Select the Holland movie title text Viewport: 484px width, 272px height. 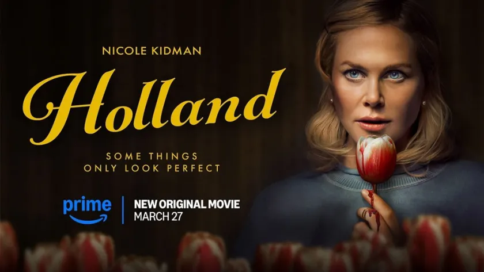point(154,106)
